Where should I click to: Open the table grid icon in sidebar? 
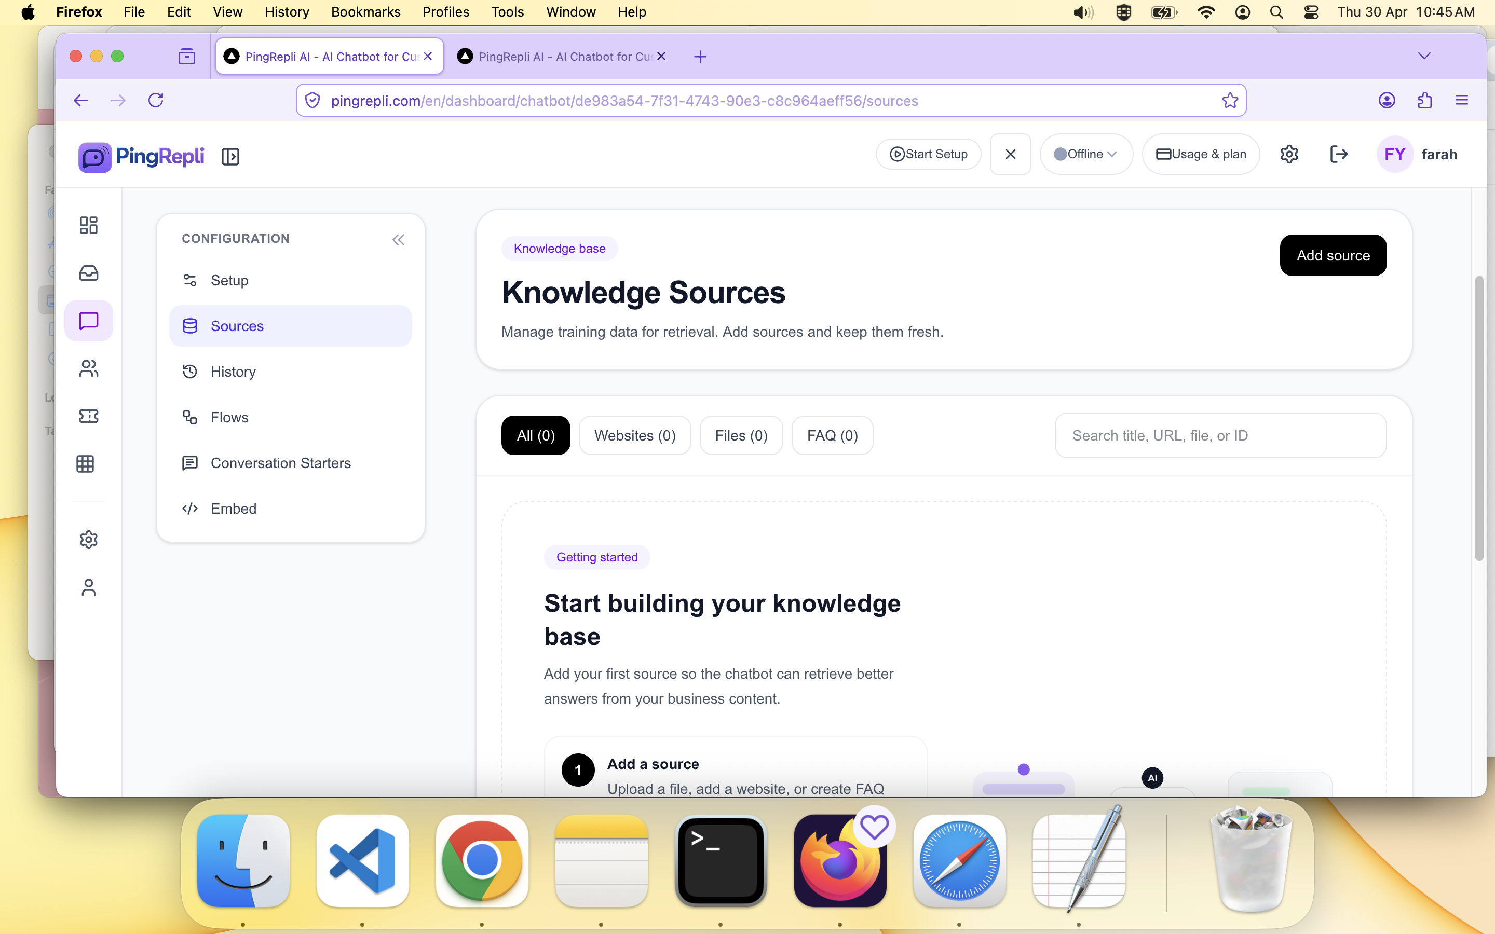pyautogui.click(x=85, y=464)
